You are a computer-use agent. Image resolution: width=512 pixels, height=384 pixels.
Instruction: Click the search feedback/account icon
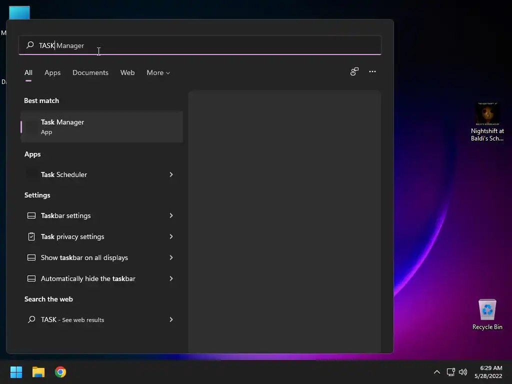coord(354,71)
